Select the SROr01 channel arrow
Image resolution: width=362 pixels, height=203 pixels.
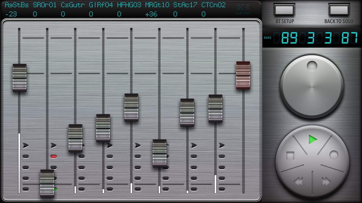(54, 146)
